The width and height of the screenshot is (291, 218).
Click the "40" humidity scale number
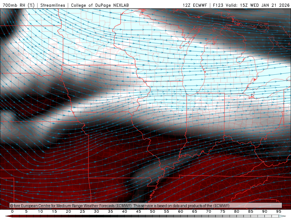point(124,211)
